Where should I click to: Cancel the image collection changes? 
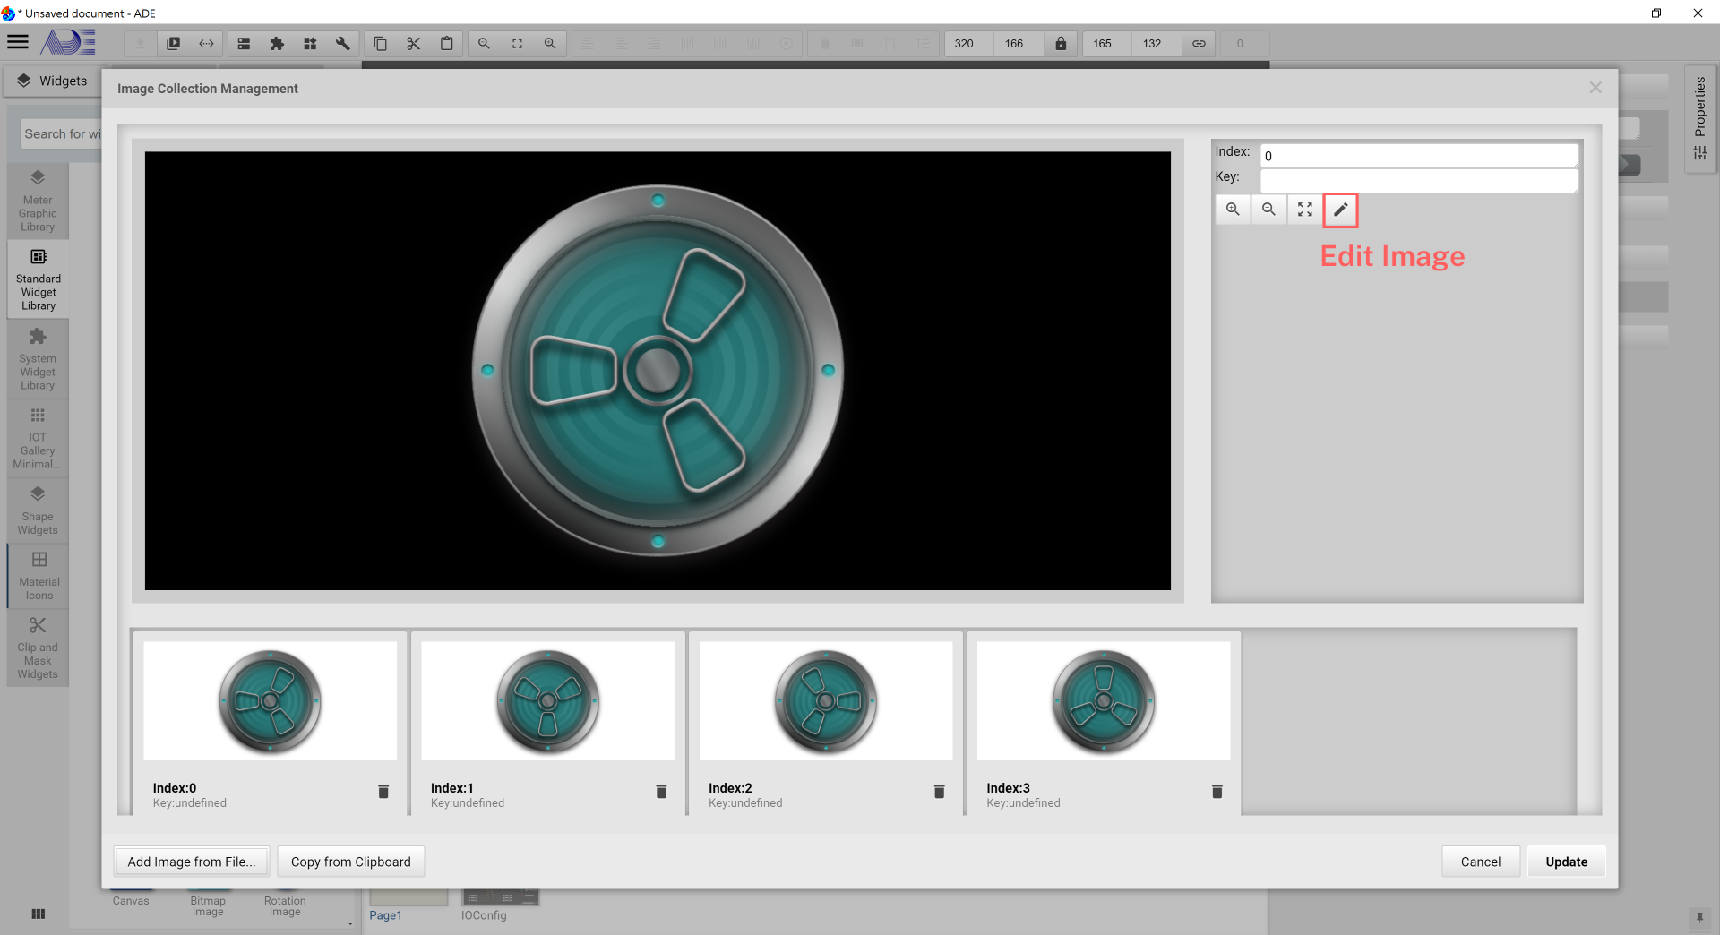click(1480, 862)
